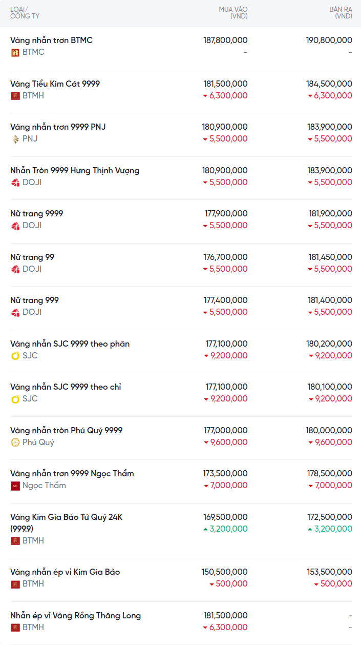Click DOJI logo beside Nhẫn Tròn 9999
Screen dimensions: 361x645
[15, 183]
